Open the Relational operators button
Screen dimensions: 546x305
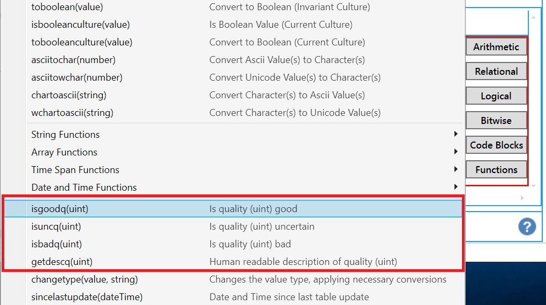496,72
